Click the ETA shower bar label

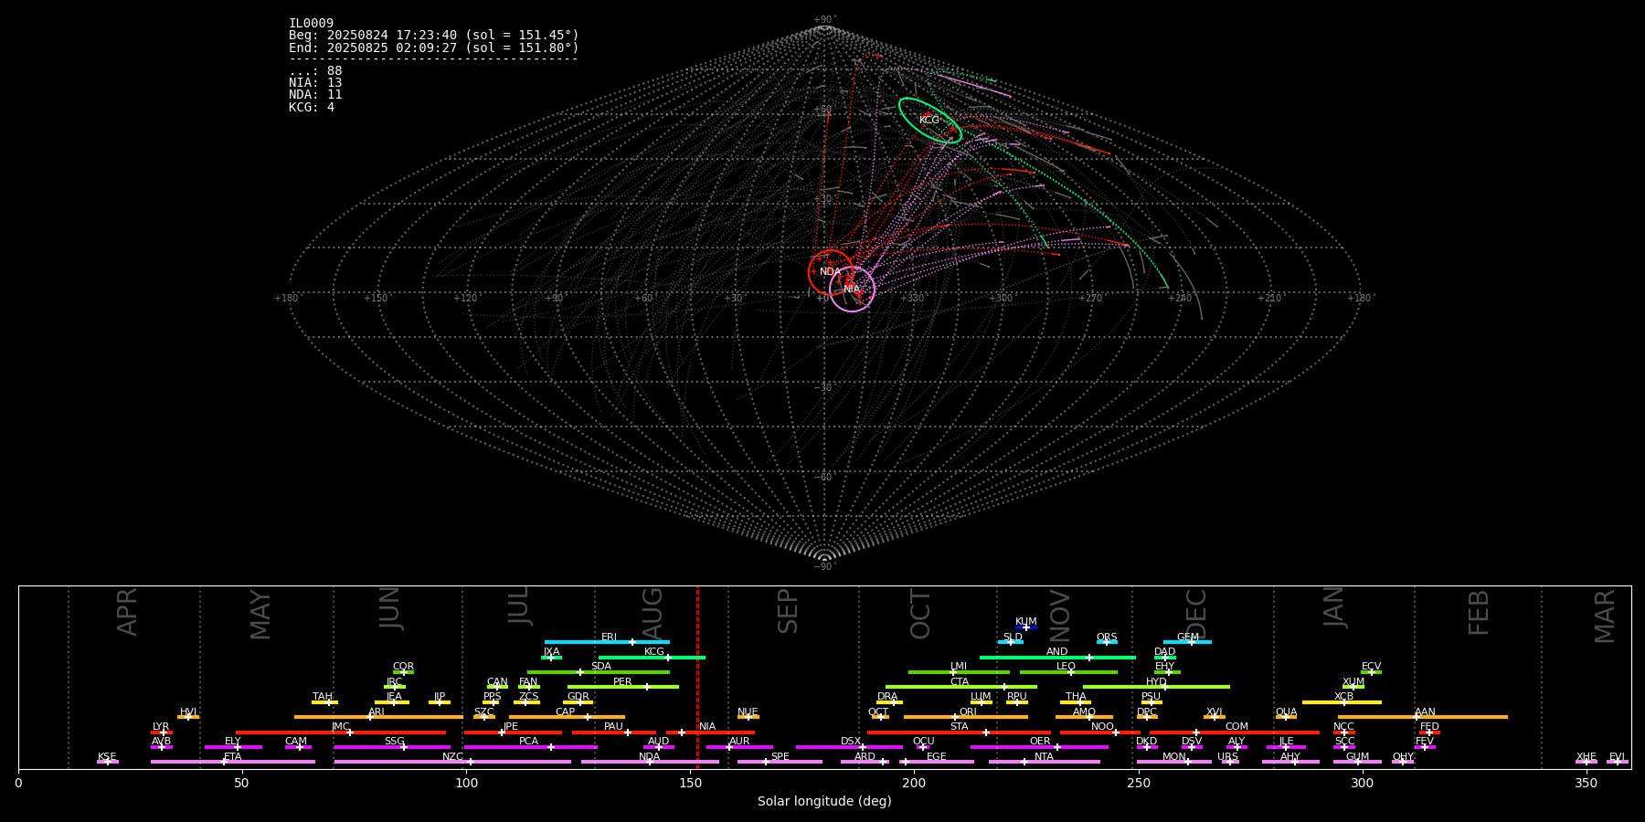[x=233, y=757]
